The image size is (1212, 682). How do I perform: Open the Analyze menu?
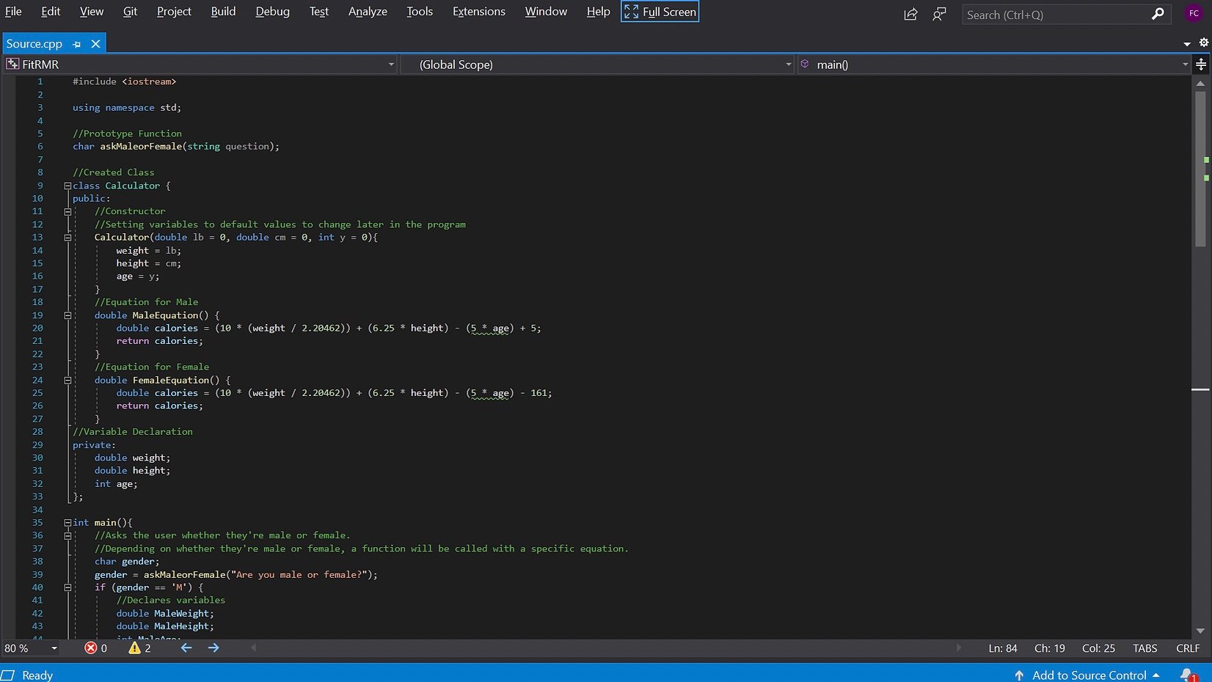click(x=368, y=12)
